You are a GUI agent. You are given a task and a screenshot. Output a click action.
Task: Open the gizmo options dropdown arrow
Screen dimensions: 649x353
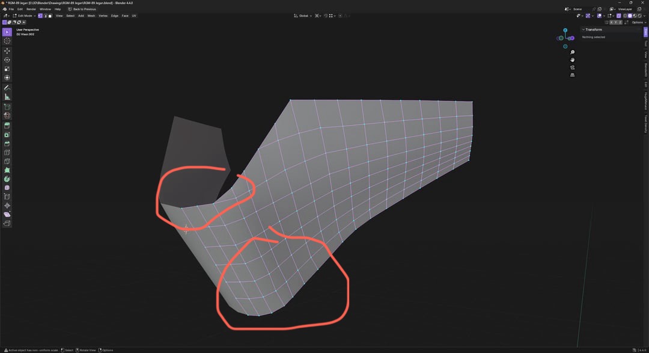point(593,16)
